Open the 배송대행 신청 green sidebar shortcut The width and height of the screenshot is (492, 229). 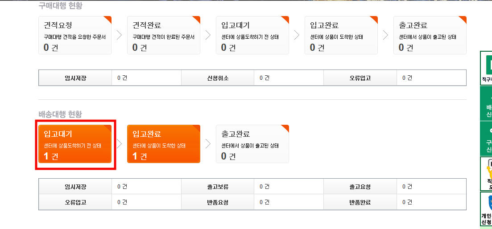(x=486, y=103)
